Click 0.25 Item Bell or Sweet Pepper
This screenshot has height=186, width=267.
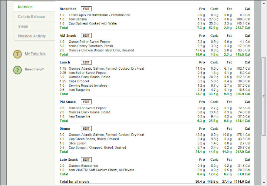[x=155, y=73]
